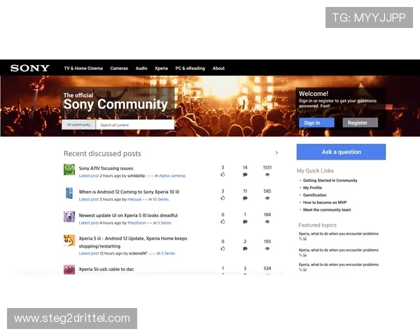Image resolution: width=420 pixels, height=336 pixels.
Task: Click the comments icon for Sony A7IV post
Action: 245,176
